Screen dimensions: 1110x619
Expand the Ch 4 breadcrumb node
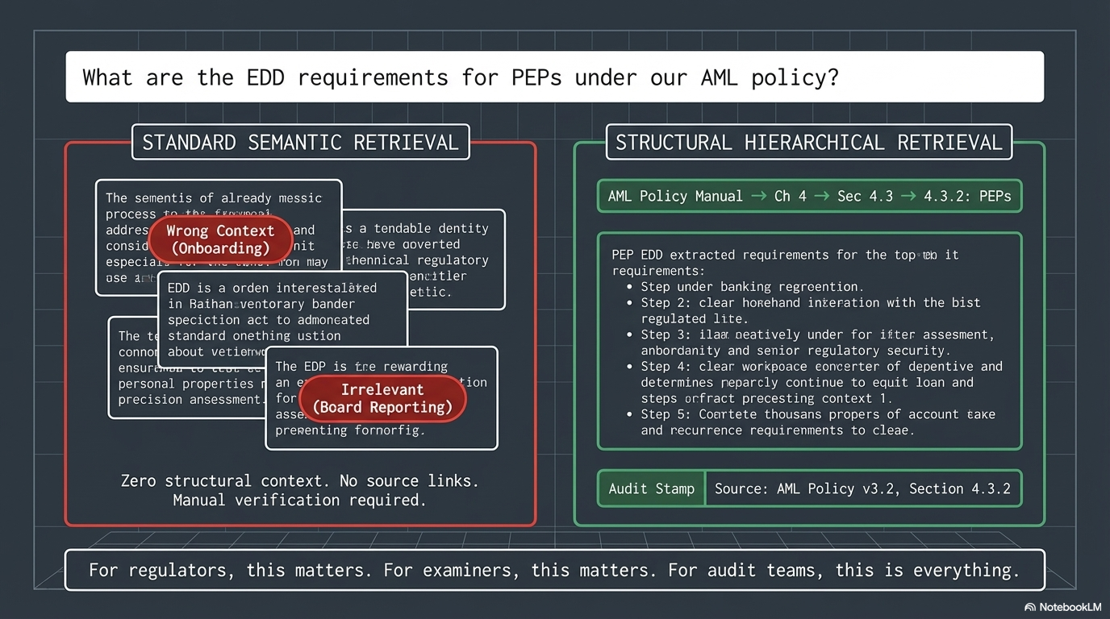788,196
